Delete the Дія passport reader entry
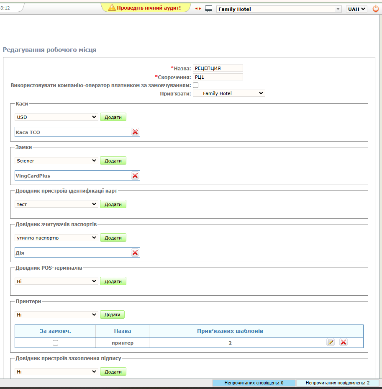 click(x=135, y=253)
